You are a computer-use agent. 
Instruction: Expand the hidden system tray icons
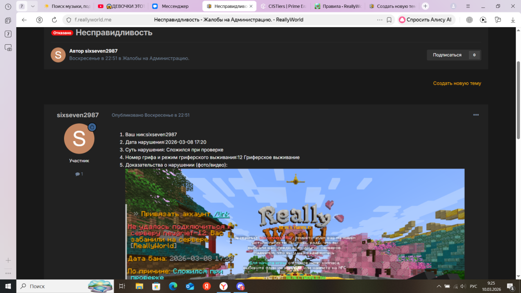click(438, 286)
